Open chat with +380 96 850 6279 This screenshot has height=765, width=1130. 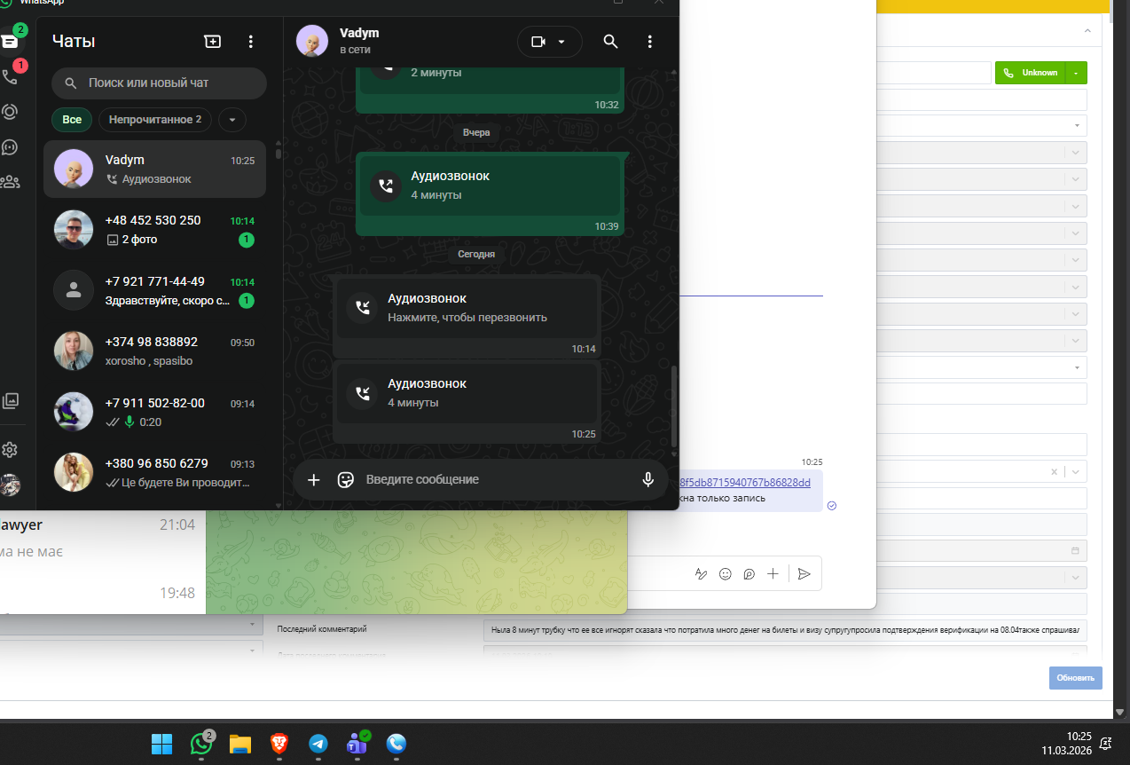154,473
